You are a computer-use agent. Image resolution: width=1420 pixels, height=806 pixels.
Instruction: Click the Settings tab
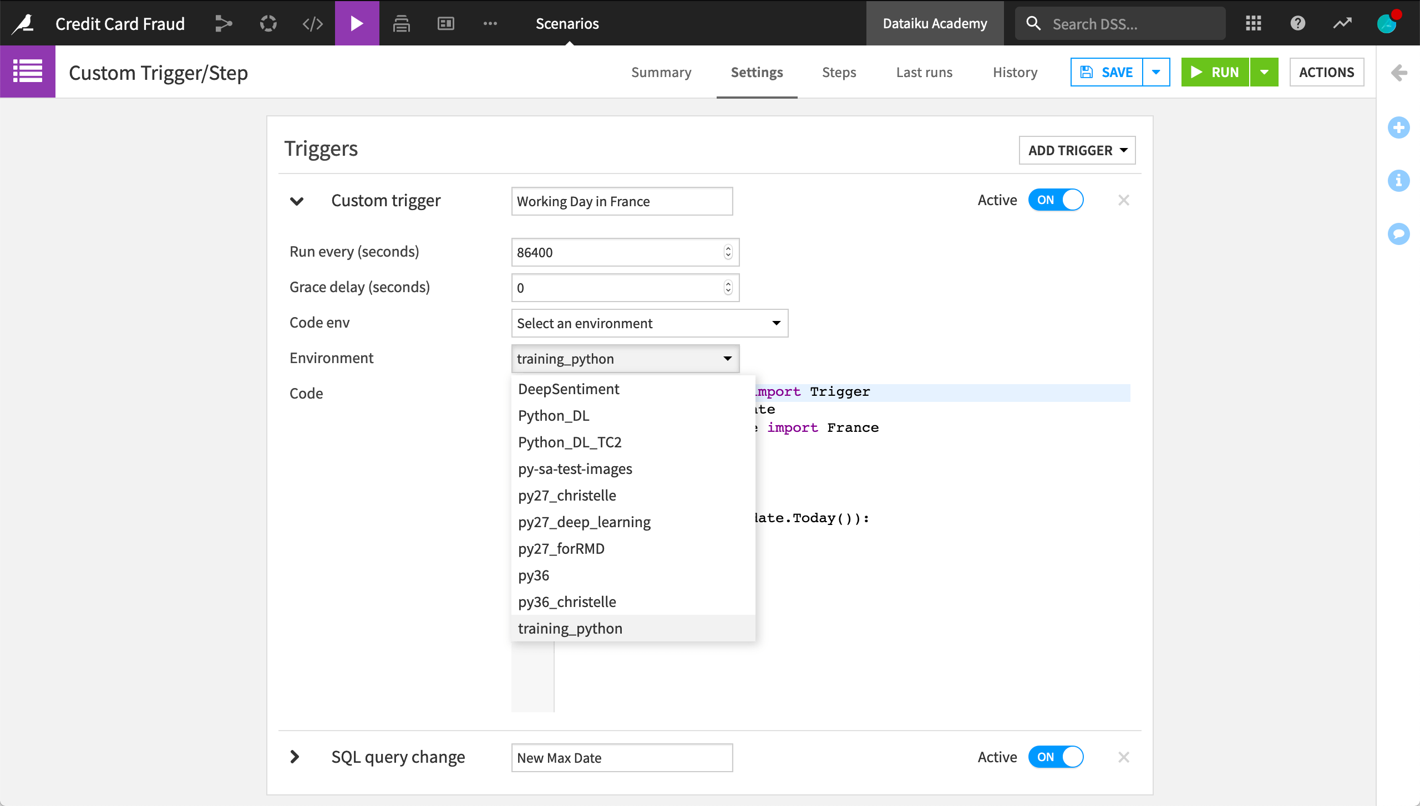(x=757, y=72)
